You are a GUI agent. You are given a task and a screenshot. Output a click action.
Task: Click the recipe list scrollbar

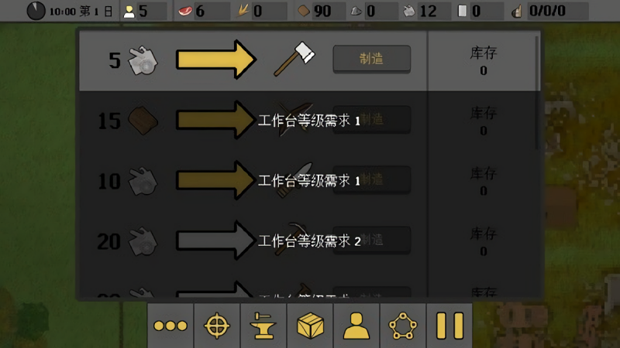(536, 93)
